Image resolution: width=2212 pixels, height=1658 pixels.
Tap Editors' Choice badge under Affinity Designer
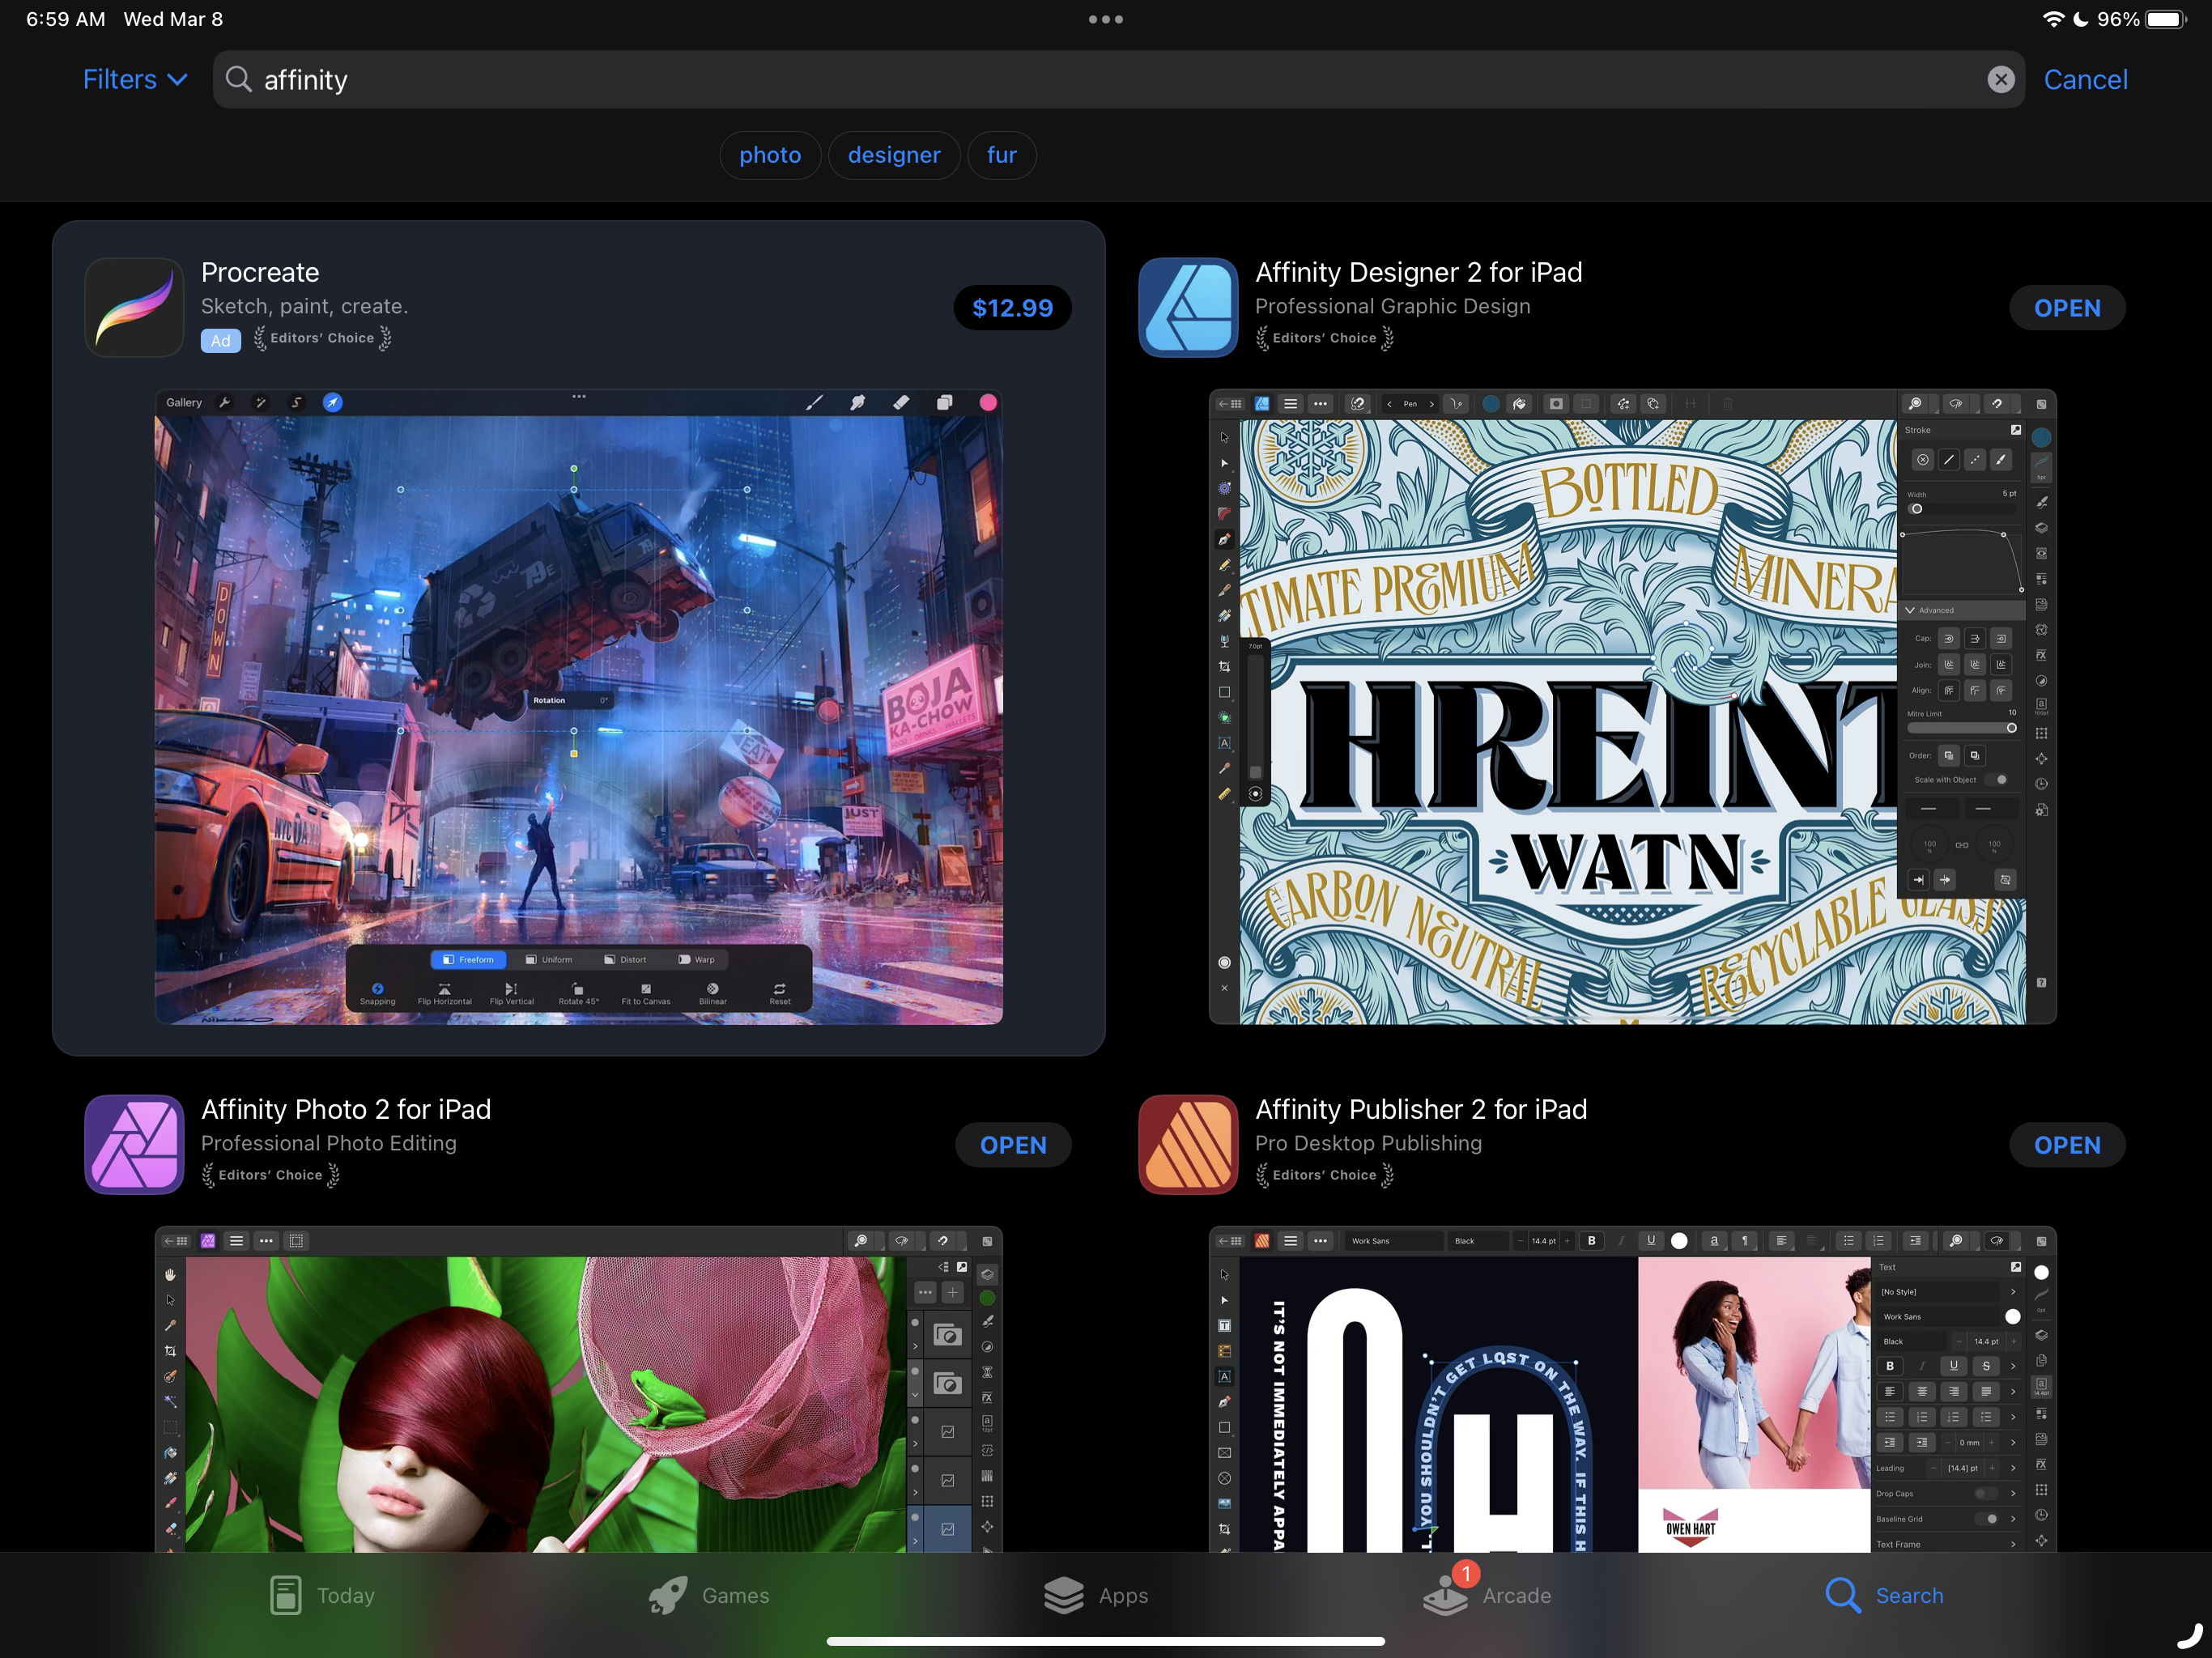click(x=1324, y=338)
